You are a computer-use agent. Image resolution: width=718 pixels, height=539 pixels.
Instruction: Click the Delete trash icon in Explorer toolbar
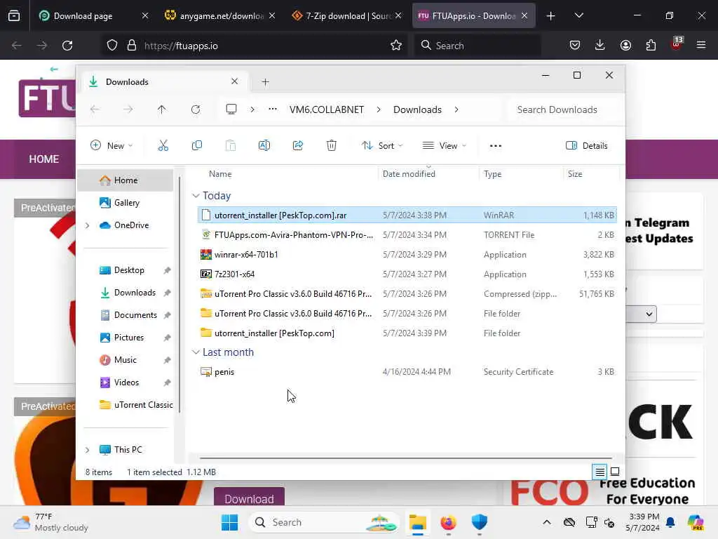click(332, 146)
